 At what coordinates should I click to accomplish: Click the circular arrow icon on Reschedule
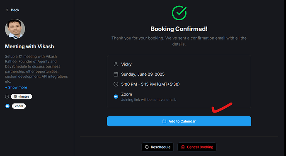tap(147, 147)
